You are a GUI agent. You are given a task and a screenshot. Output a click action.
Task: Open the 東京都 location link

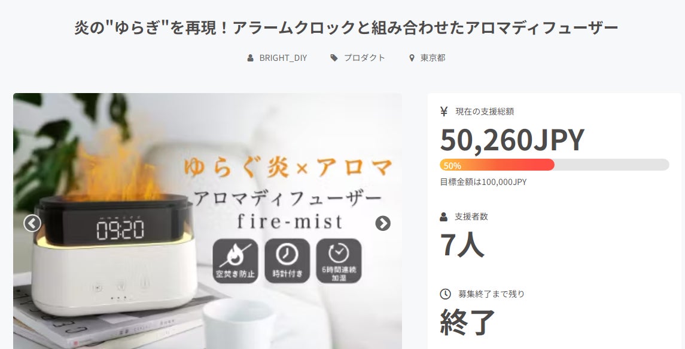(x=433, y=58)
